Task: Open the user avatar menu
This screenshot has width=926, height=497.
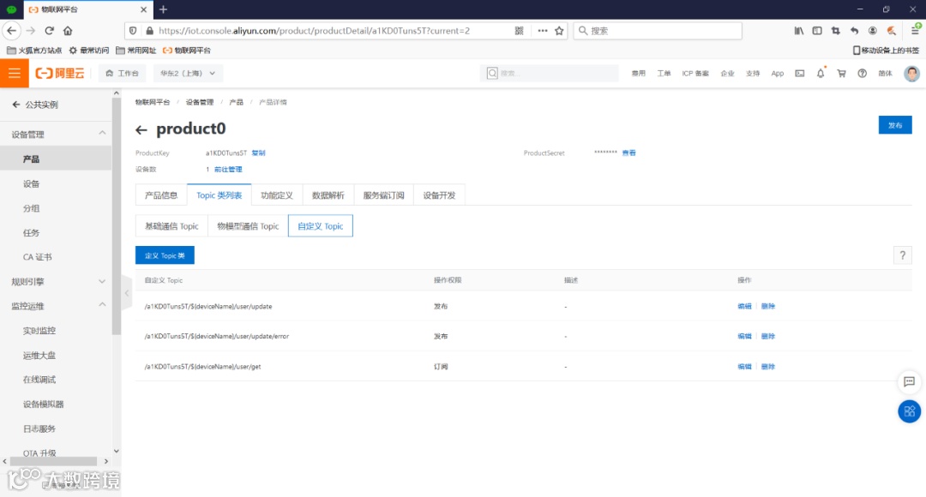Action: tap(911, 73)
